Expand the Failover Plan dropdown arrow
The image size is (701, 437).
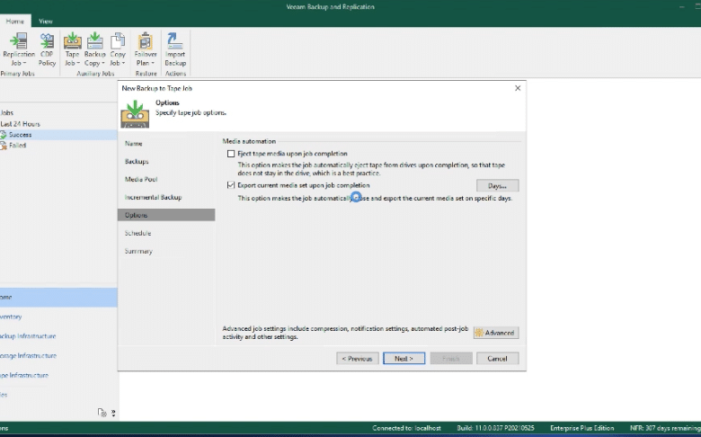pos(152,64)
